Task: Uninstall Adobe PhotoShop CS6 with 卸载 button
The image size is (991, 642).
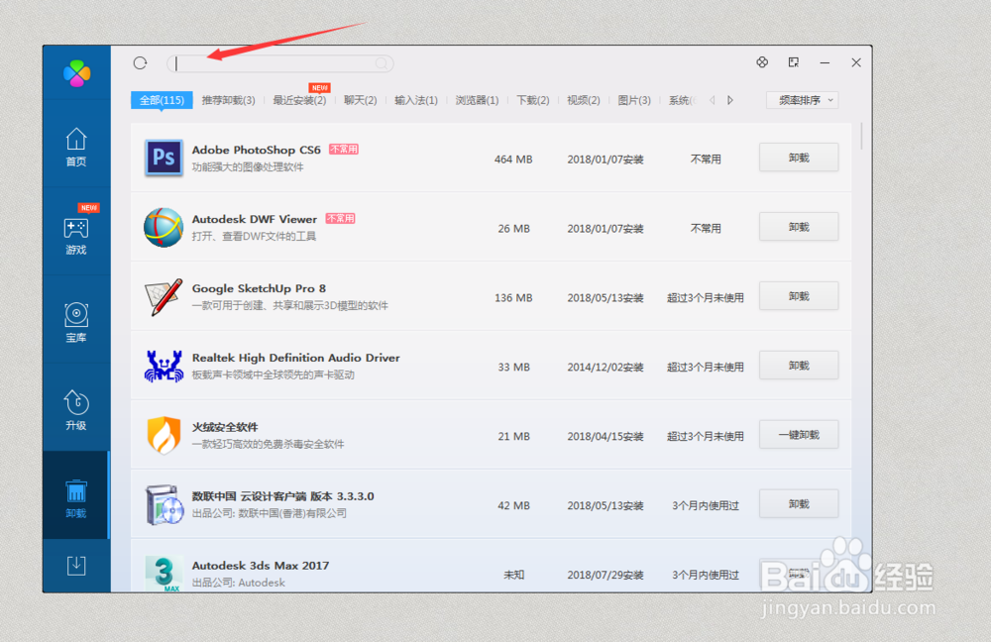Action: tap(799, 158)
